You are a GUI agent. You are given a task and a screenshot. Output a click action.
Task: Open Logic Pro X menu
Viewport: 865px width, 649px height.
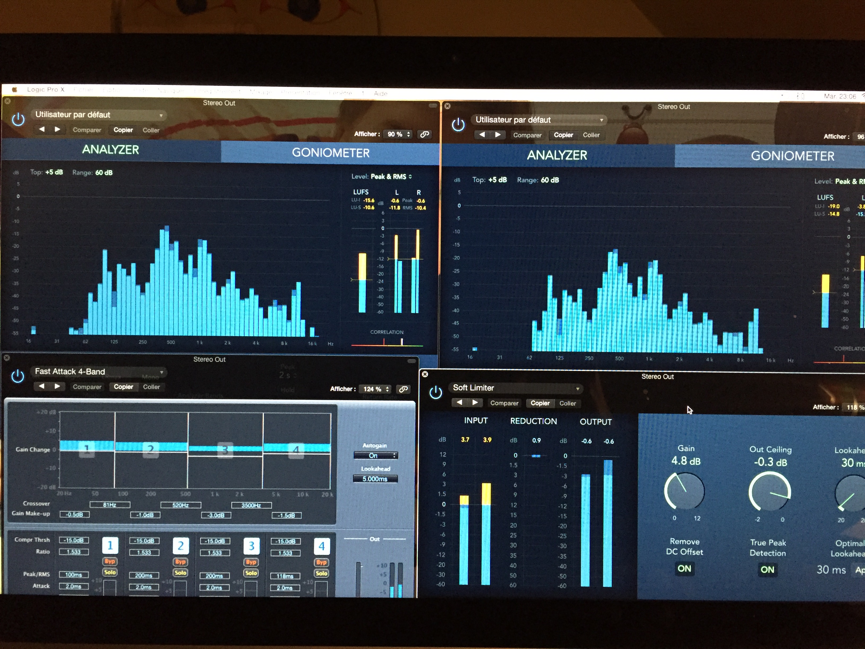tap(46, 90)
